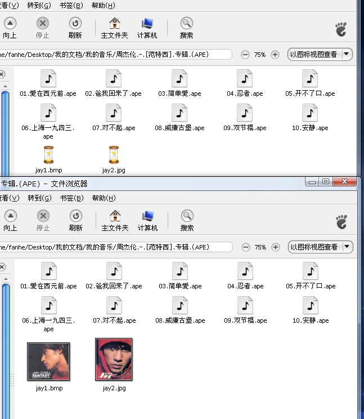Open view mode dropdown in upper window

click(x=320, y=55)
